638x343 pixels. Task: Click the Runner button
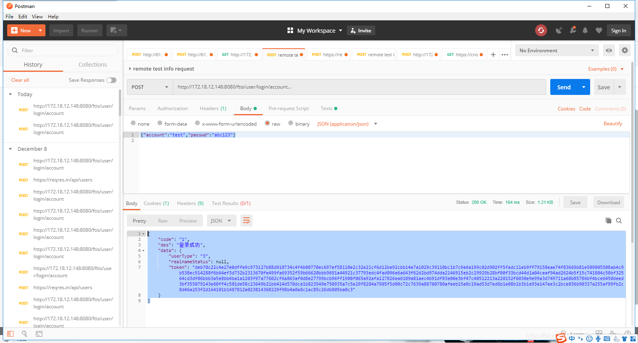(x=90, y=30)
